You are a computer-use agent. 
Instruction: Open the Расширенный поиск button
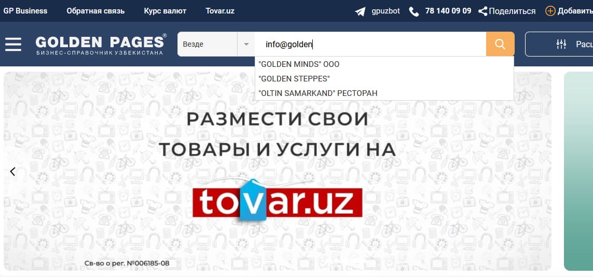[559, 44]
